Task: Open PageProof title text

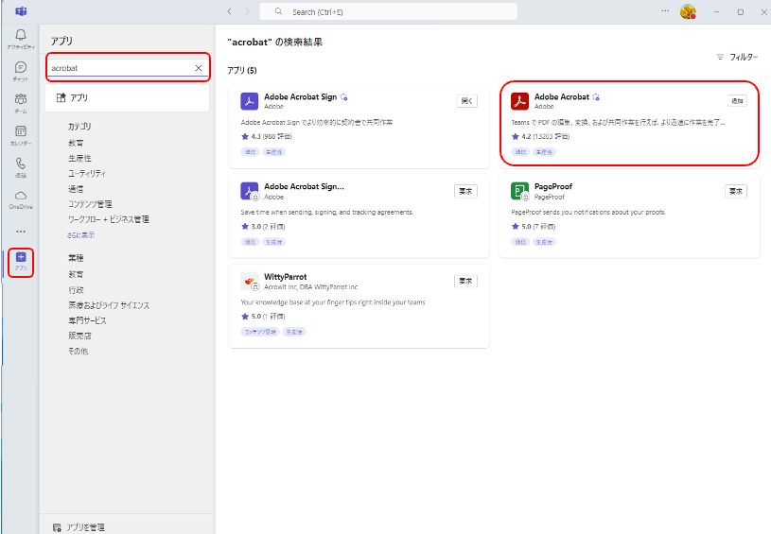Action: [x=553, y=187]
